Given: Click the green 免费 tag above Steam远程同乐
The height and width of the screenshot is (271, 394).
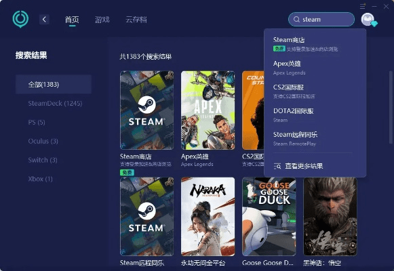Looking at the screenshot, I should point(127,172).
